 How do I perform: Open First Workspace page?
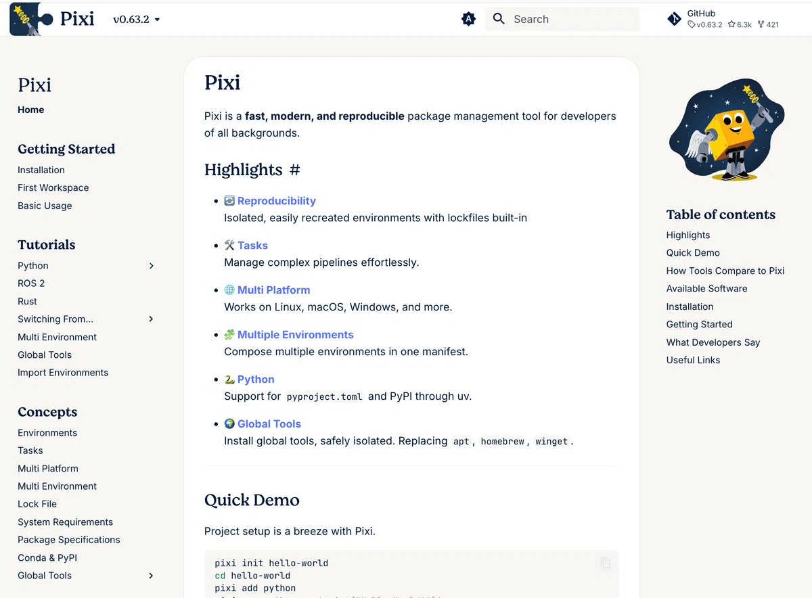pyautogui.click(x=53, y=187)
